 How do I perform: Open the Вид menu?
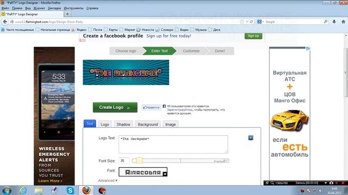tap(28, 8)
